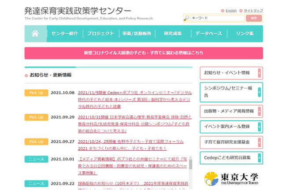Click ニュース tag for 2021.10.01
Image resolution: width=282 pixels, height=192 pixels.
[36, 159]
